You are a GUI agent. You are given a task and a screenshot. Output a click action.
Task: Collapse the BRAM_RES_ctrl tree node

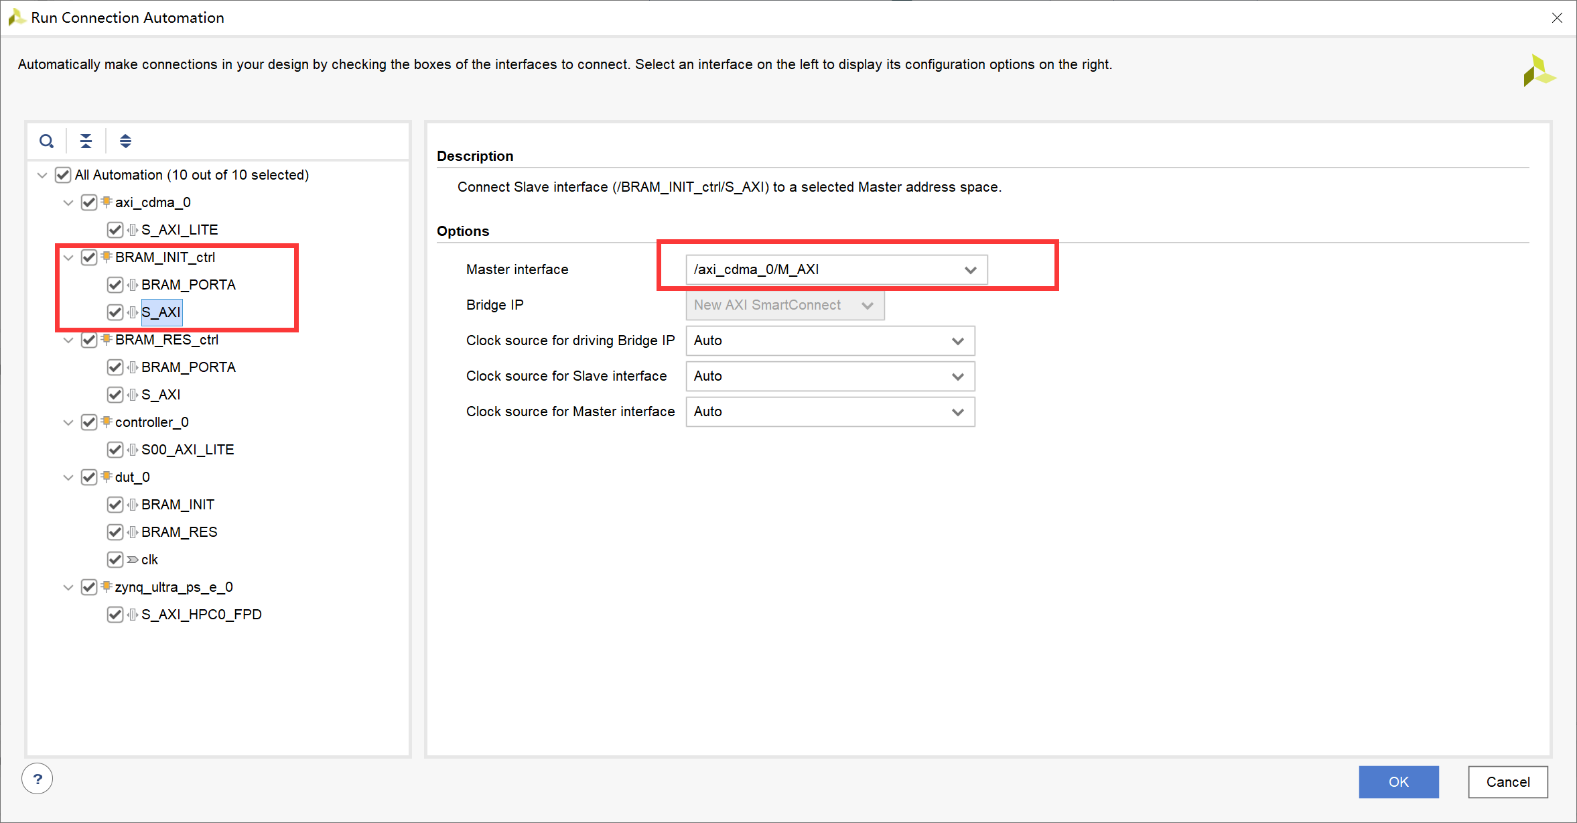(68, 340)
